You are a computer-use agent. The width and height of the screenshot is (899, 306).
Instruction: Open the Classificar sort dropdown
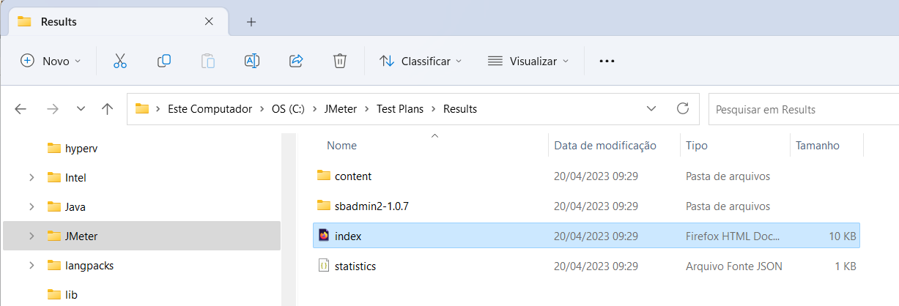coord(421,61)
